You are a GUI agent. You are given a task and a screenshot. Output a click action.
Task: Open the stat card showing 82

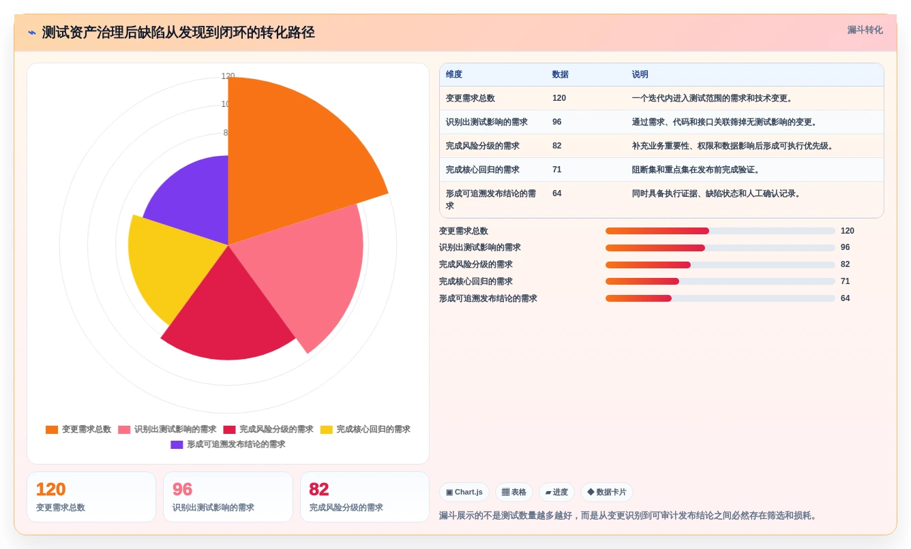(x=365, y=497)
